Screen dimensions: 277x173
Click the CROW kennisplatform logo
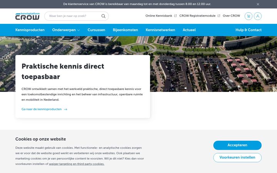point(27,16)
